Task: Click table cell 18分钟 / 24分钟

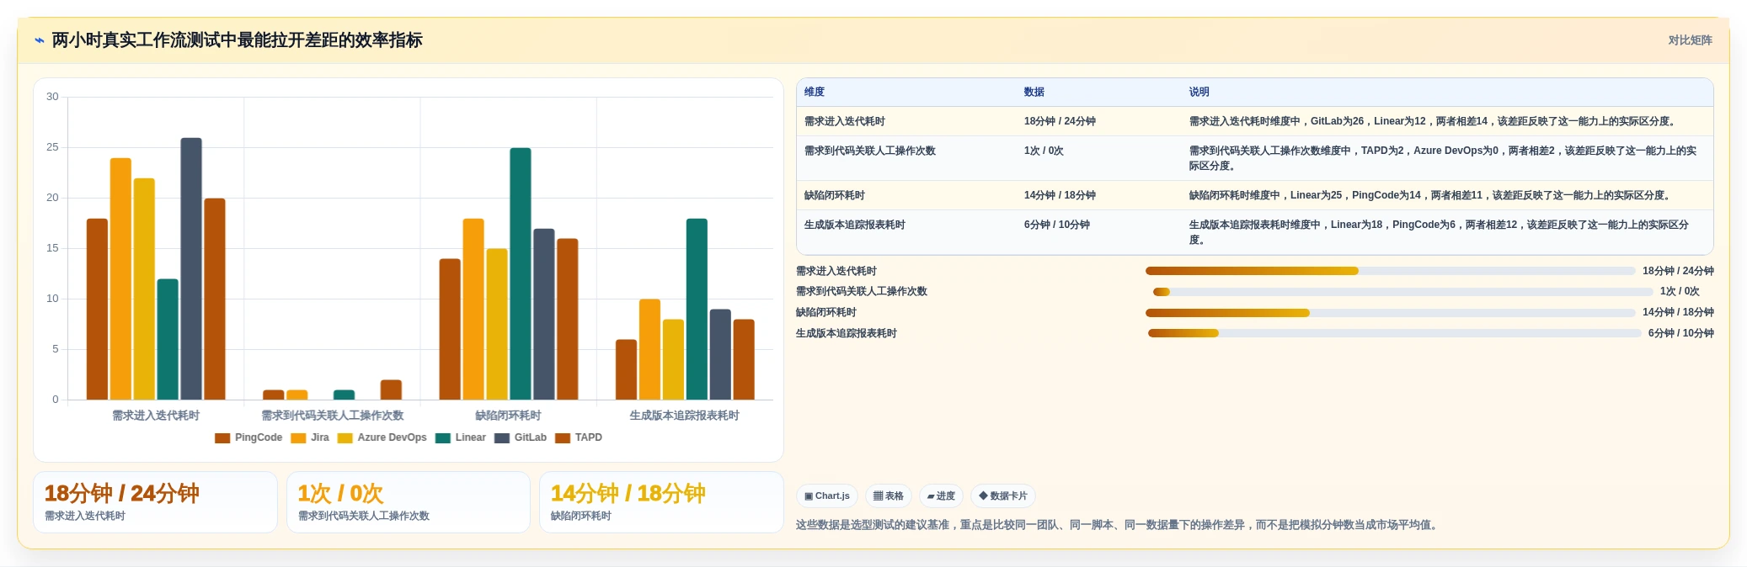Action: pos(1060,121)
